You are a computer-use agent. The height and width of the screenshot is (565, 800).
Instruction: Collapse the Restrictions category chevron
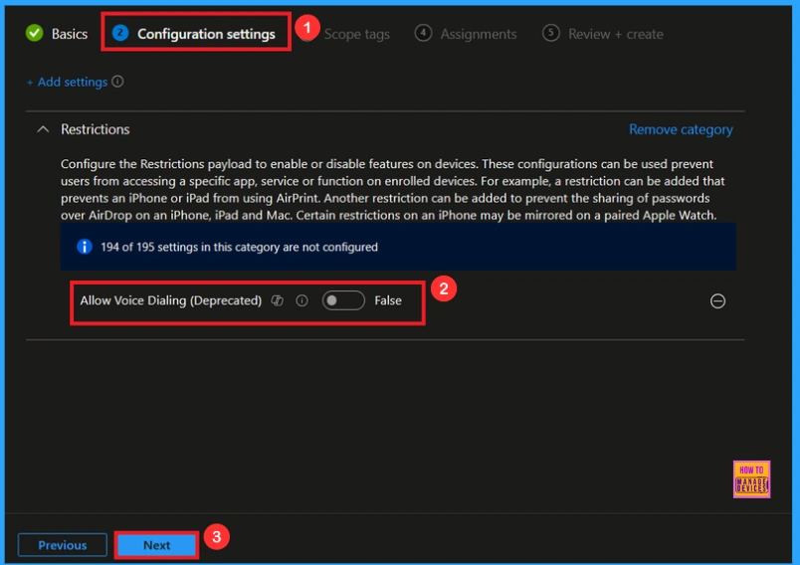click(44, 129)
